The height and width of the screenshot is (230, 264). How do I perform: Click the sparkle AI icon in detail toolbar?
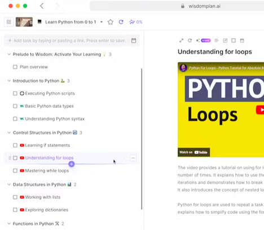coord(198,40)
